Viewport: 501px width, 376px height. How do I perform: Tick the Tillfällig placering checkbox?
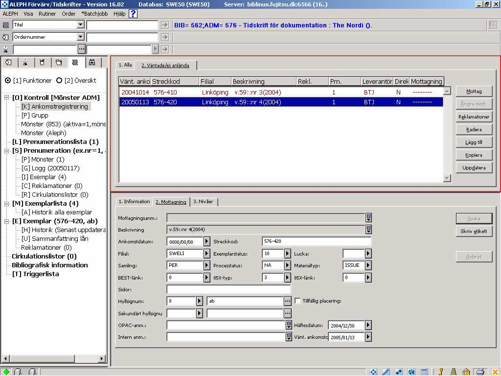297,301
